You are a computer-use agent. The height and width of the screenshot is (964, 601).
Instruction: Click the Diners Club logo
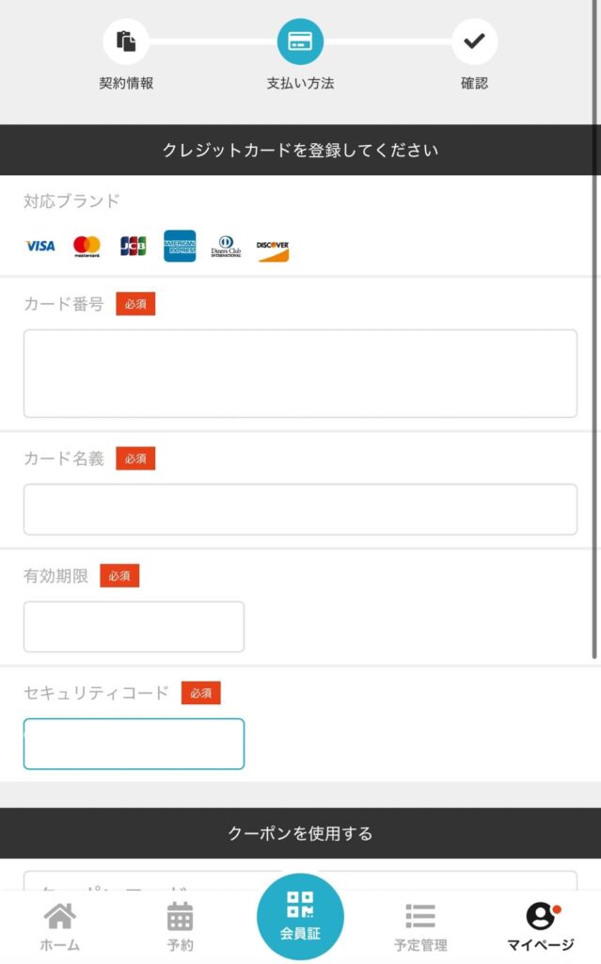pos(226,247)
